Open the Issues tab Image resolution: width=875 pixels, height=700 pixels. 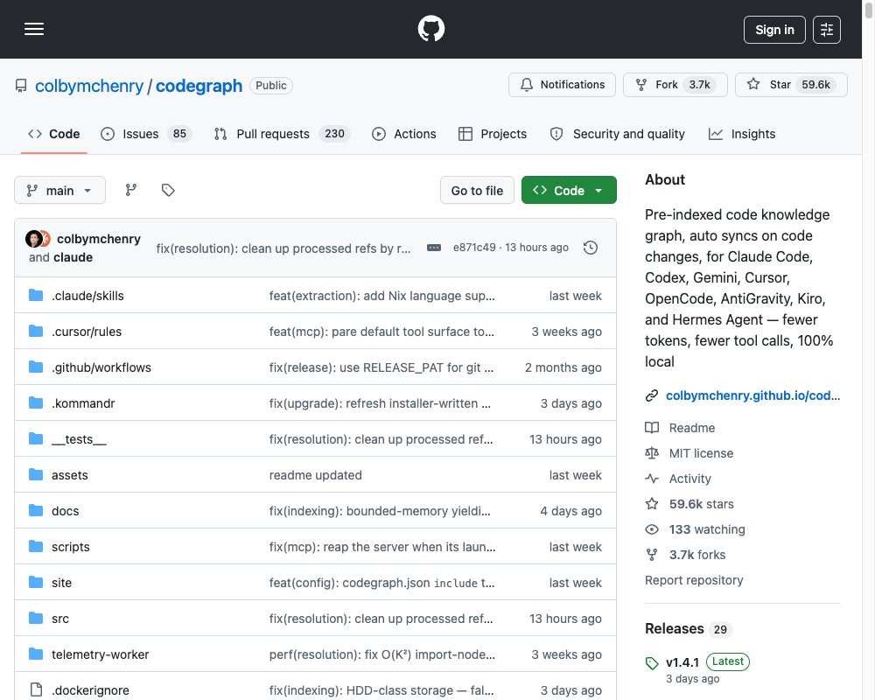tap(146, 134)
